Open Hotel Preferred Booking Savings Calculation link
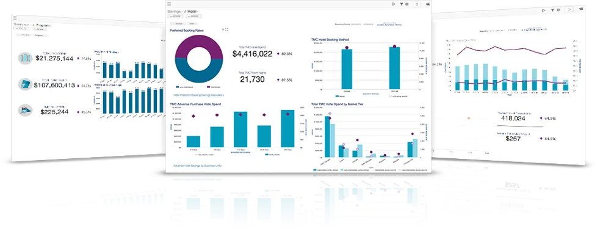 pos(199,95)
